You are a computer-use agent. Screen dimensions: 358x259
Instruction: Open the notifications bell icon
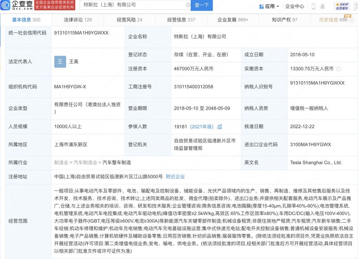pyautogui.click(x=322, y=6)
